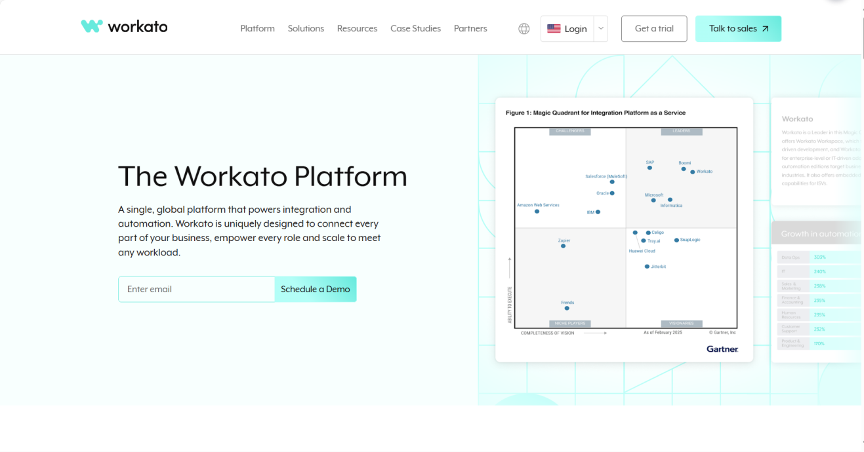The width and height of the screenshot is (864, 452).
Task: Open the Solutions menu
Action: coord(306,29)
